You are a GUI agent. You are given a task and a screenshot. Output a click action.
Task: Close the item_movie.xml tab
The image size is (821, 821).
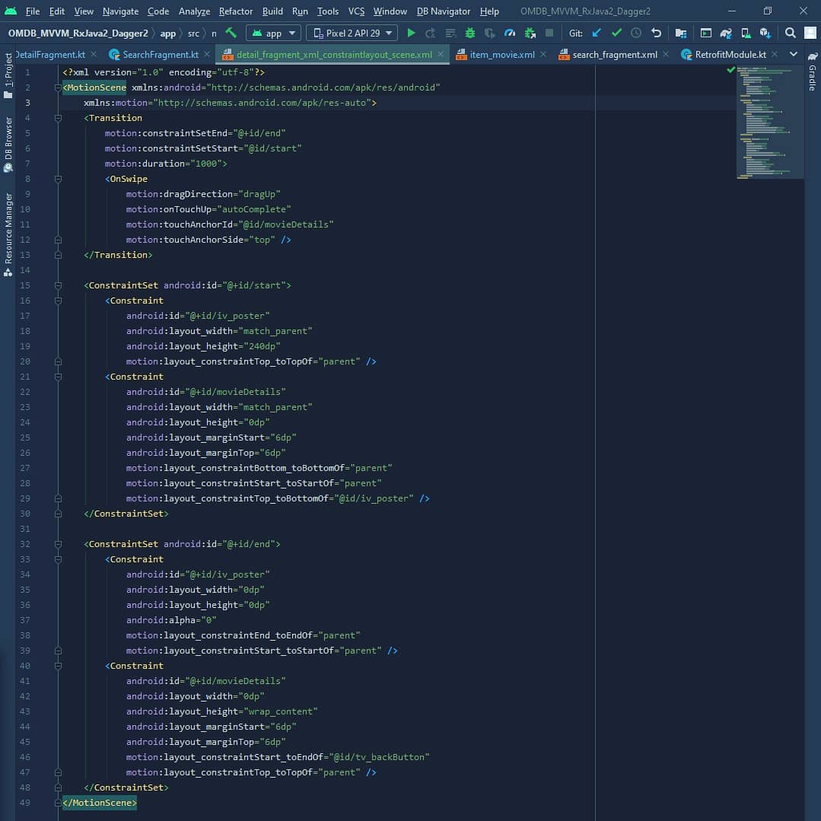(543, 54)
